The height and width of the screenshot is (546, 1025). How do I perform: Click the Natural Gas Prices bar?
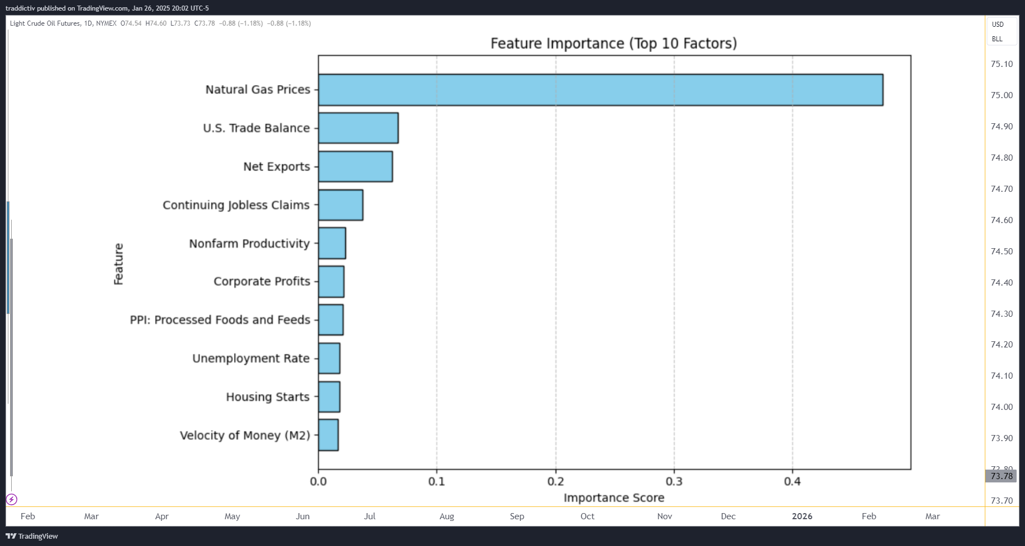click(x=600, y=90)
